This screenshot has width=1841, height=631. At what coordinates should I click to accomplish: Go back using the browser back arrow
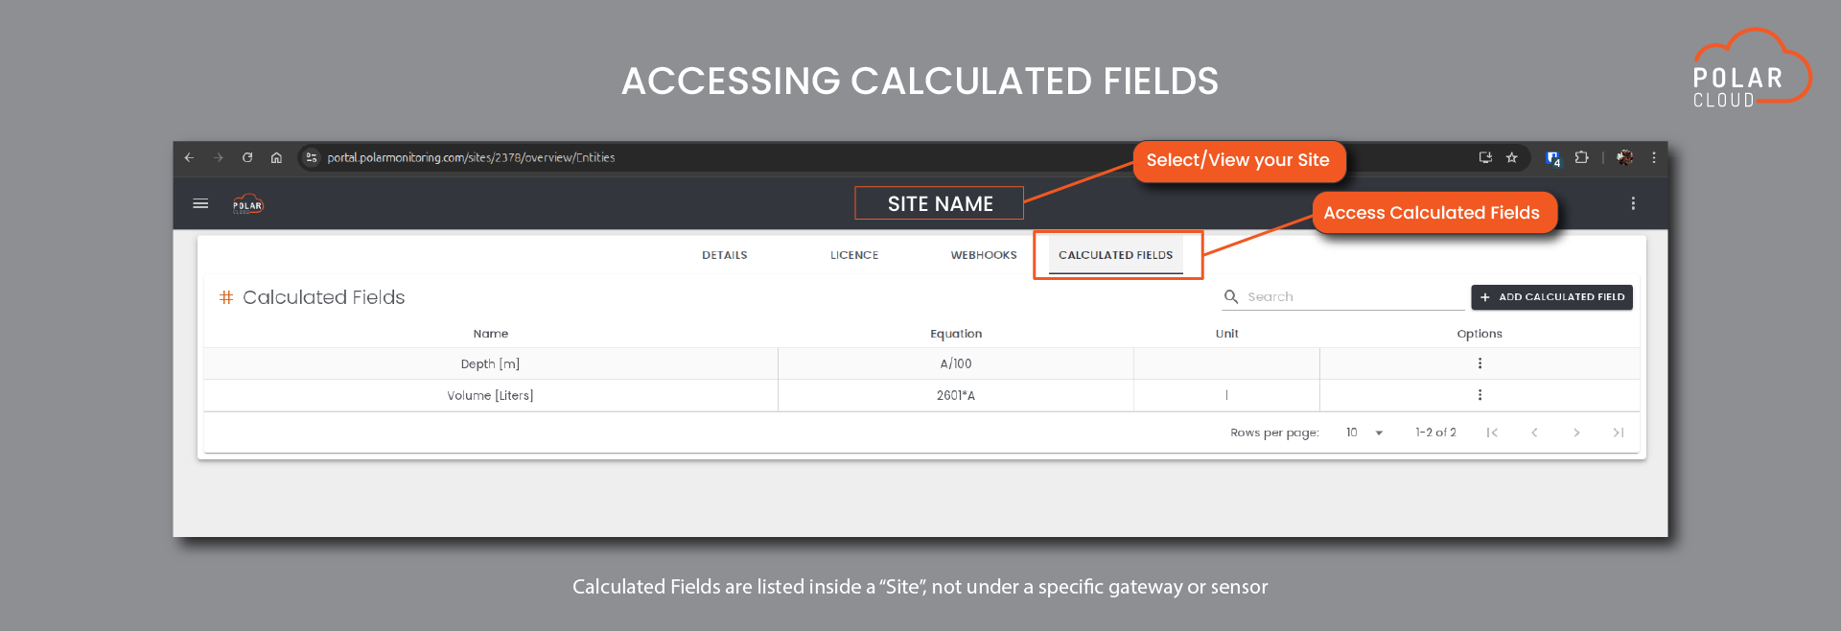(x=189, y=157)
